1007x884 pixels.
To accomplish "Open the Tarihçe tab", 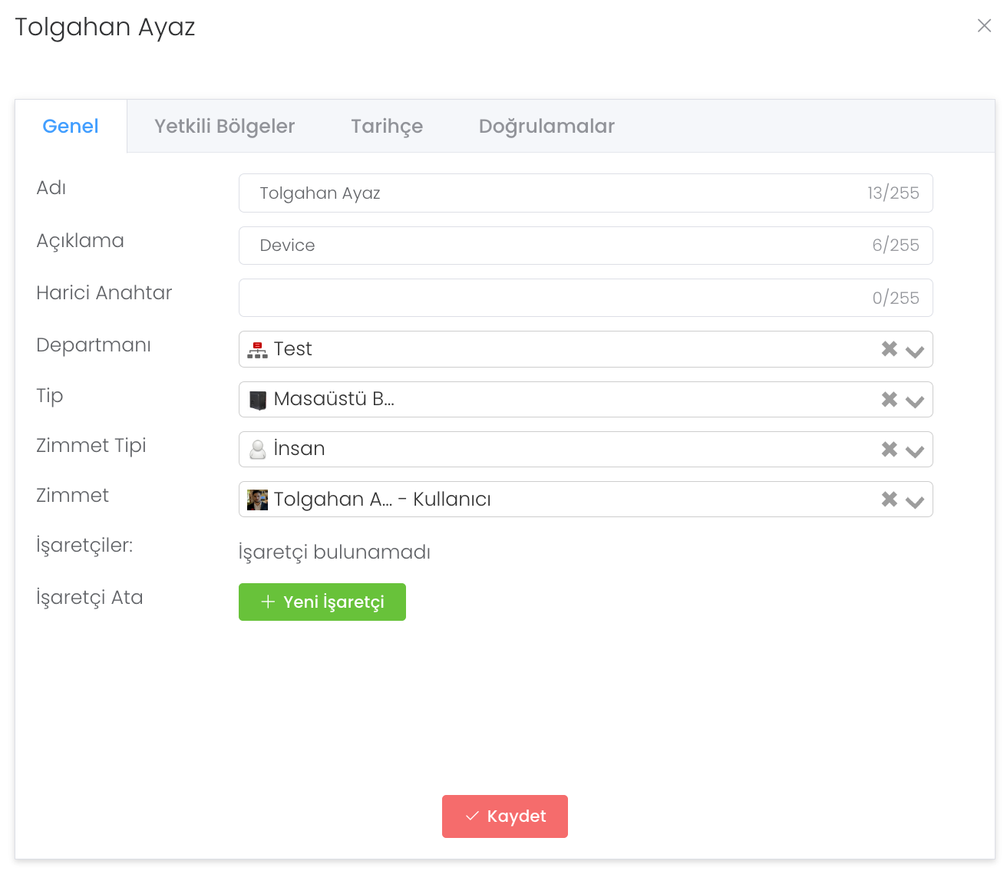I will (x=387, y=127).
